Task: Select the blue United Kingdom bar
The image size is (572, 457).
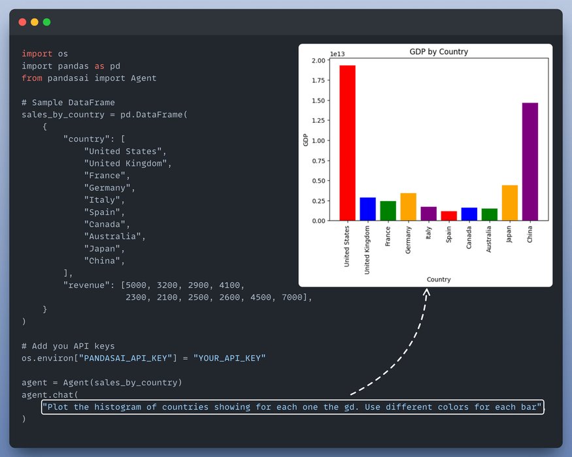Action: tap(367, 209)
